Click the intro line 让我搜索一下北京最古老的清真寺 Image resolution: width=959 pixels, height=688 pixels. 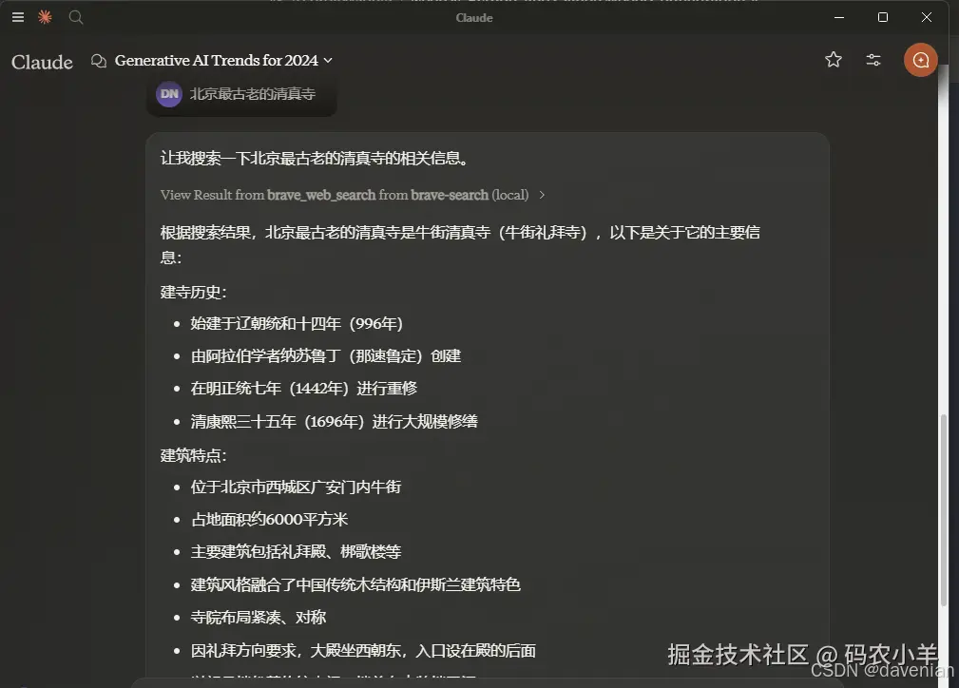click(x=315, y=158)
